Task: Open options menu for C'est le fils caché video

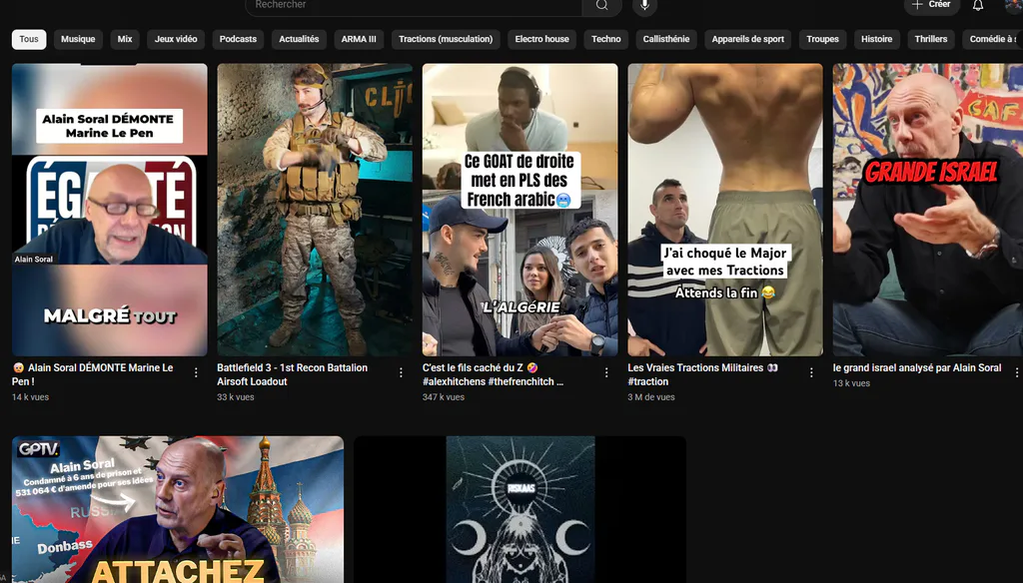Action: tap(606, 372)
